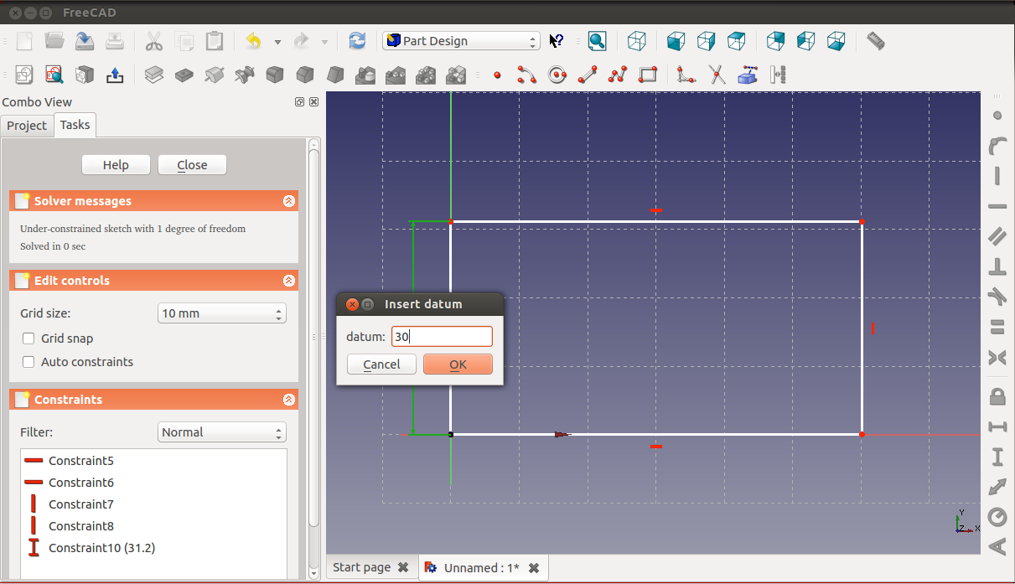
Task: Open the Part Design workbench dropdown
Action: [x=461, y=41]
